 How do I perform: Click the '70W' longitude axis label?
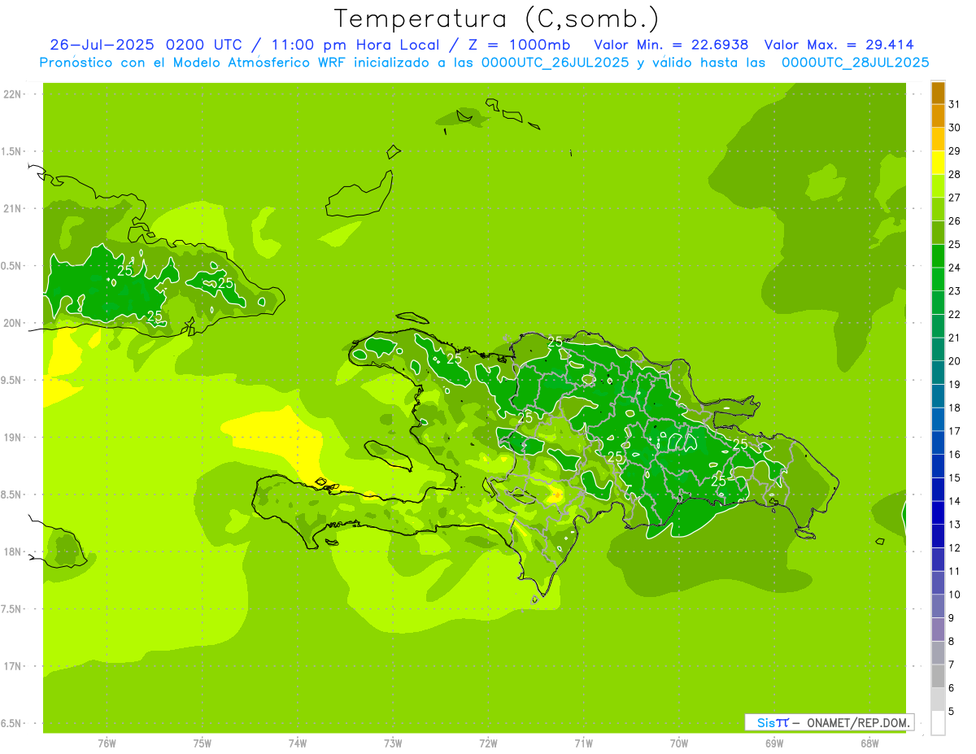point(679,743)
